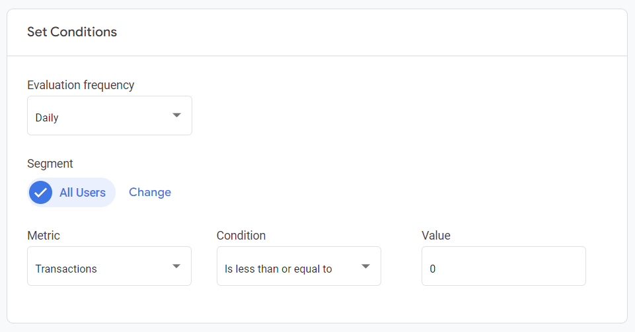Select the Daily text in the frequency dropdown

47,118
